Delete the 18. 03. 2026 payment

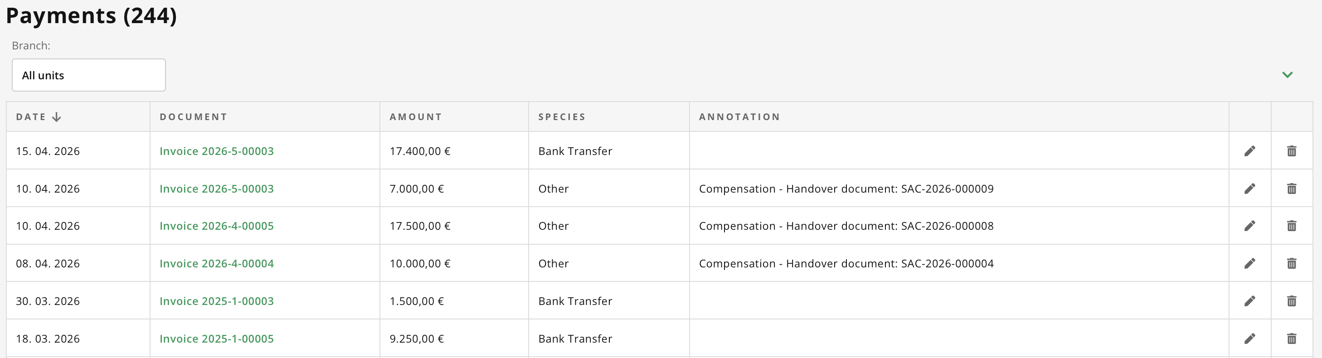click(x=1291, y=339)
